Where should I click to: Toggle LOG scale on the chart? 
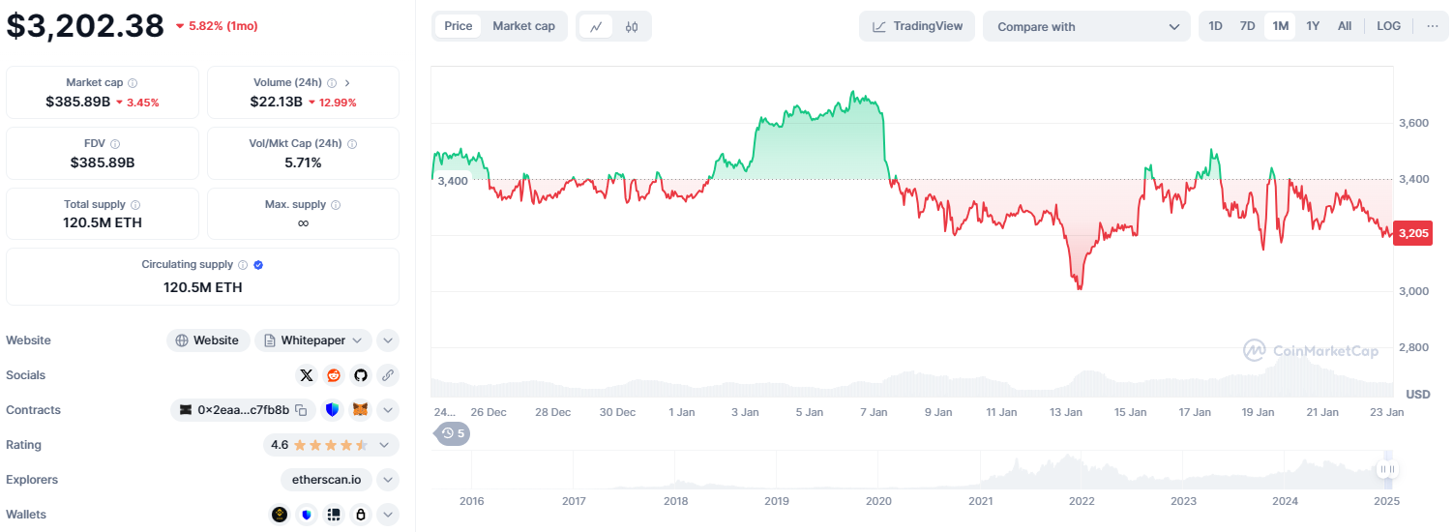click(x=1388, y=26)
